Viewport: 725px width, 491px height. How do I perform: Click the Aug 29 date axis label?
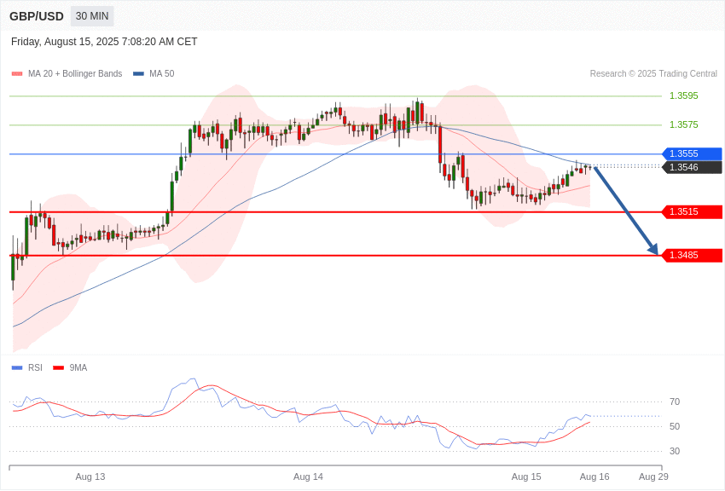(x=653, y=477)
